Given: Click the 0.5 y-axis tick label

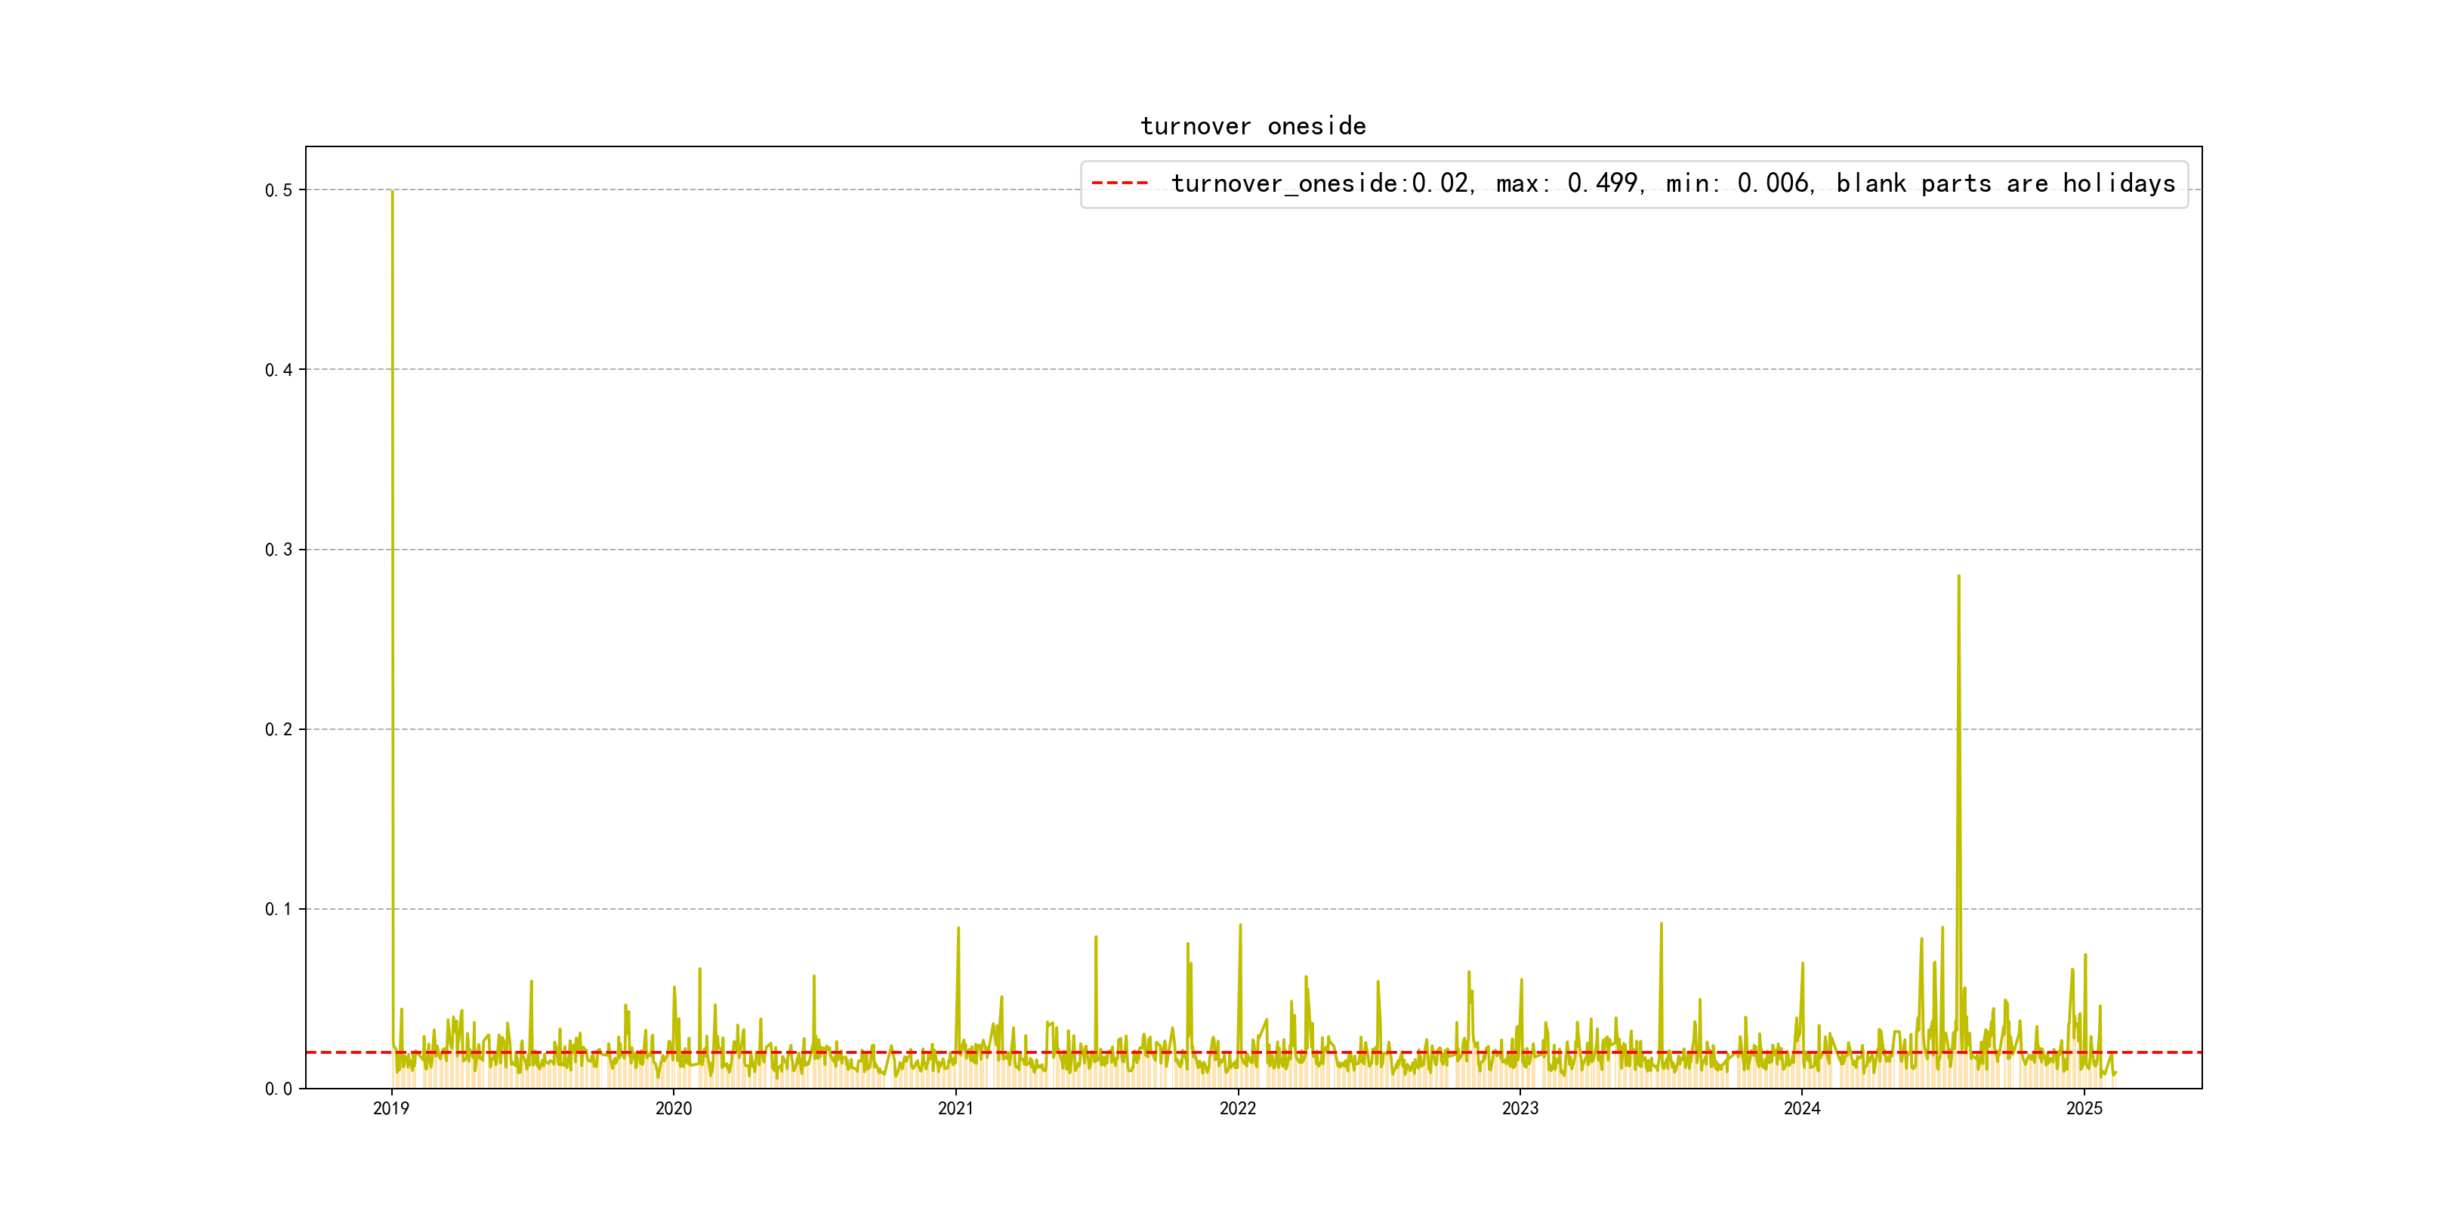Looking at the screenshot, I should (x=279, y=190).
